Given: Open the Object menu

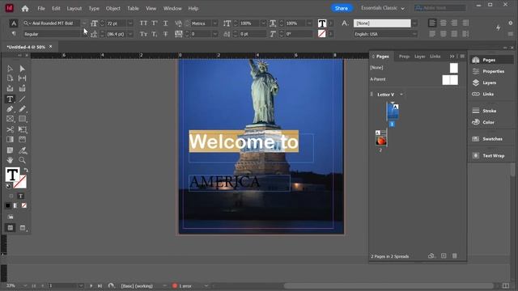Looking at the screenshot, I should pos(113,8).
